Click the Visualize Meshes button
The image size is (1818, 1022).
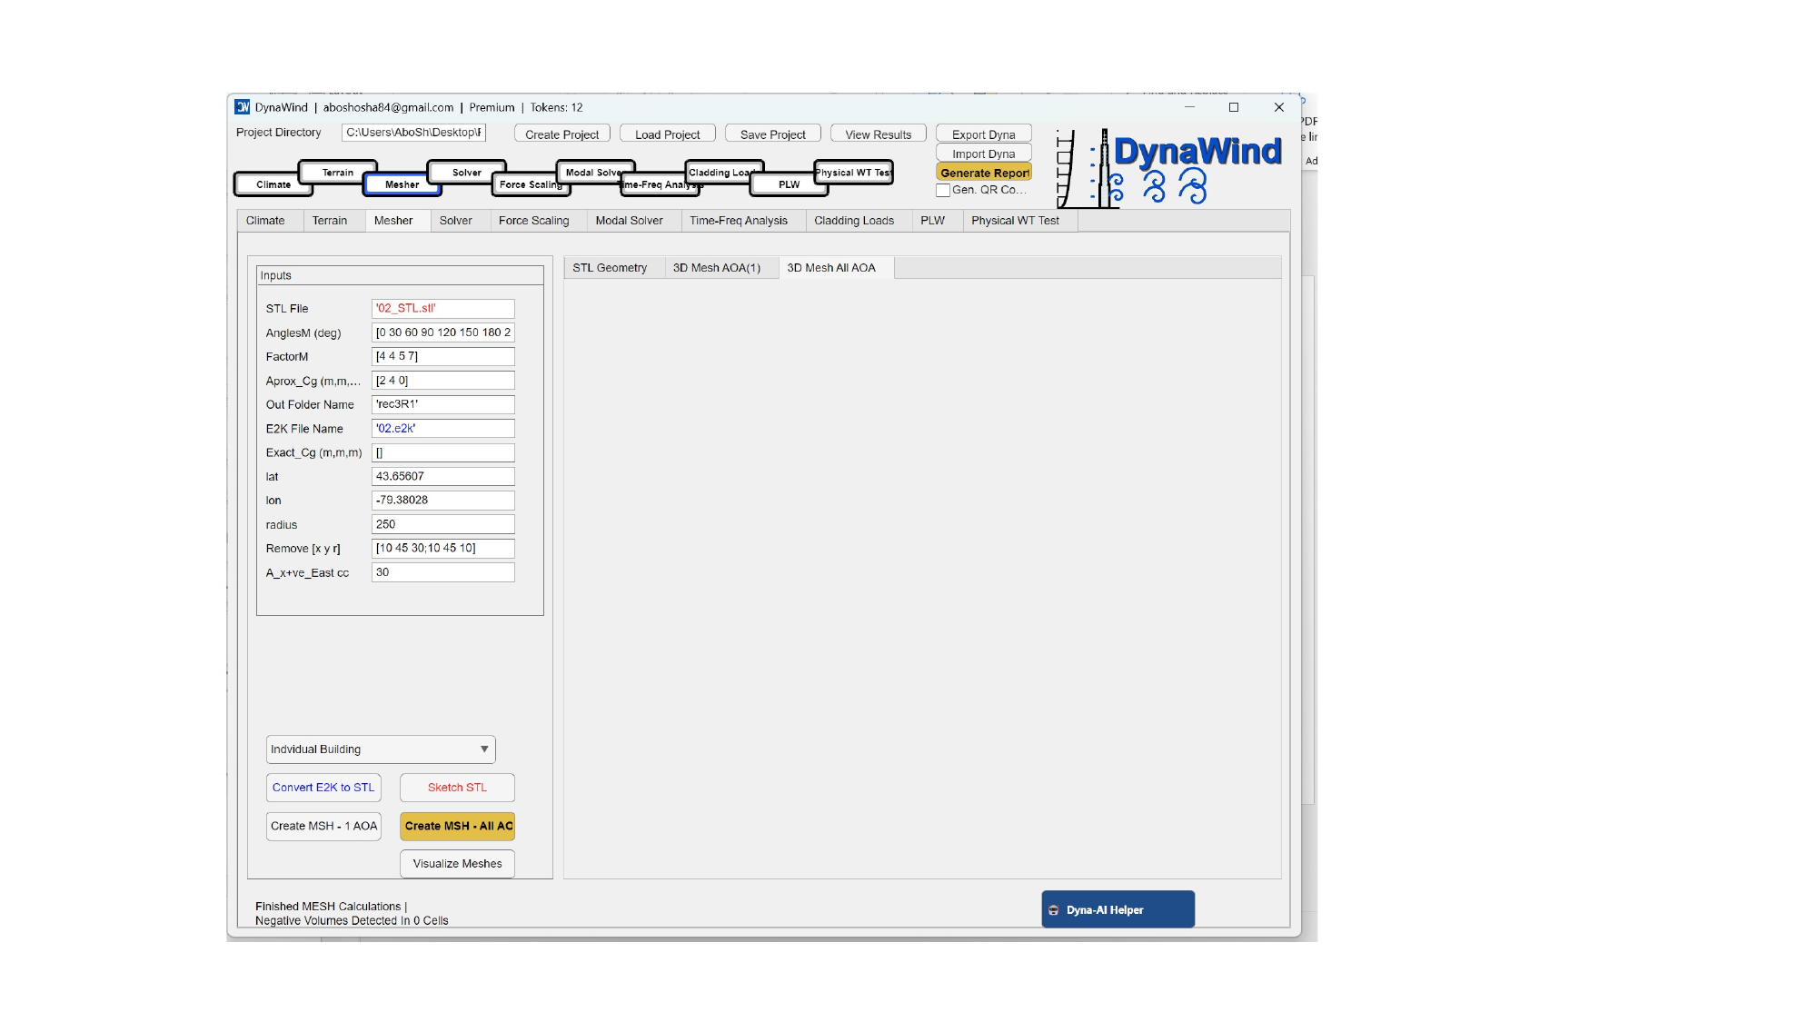(457, 864)
